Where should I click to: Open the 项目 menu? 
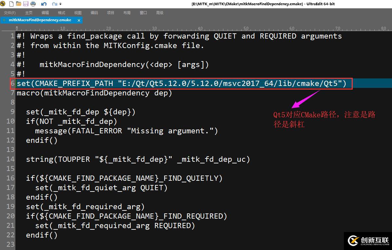(111, 13)
